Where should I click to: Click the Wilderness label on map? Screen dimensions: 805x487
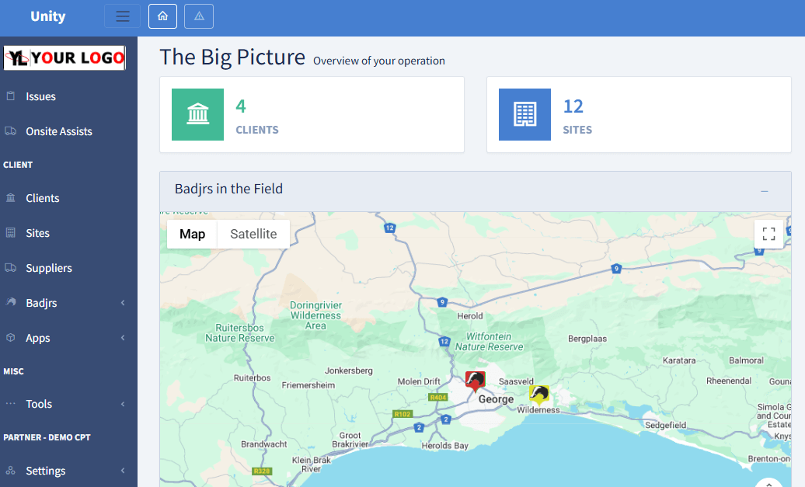click(538, 410)
